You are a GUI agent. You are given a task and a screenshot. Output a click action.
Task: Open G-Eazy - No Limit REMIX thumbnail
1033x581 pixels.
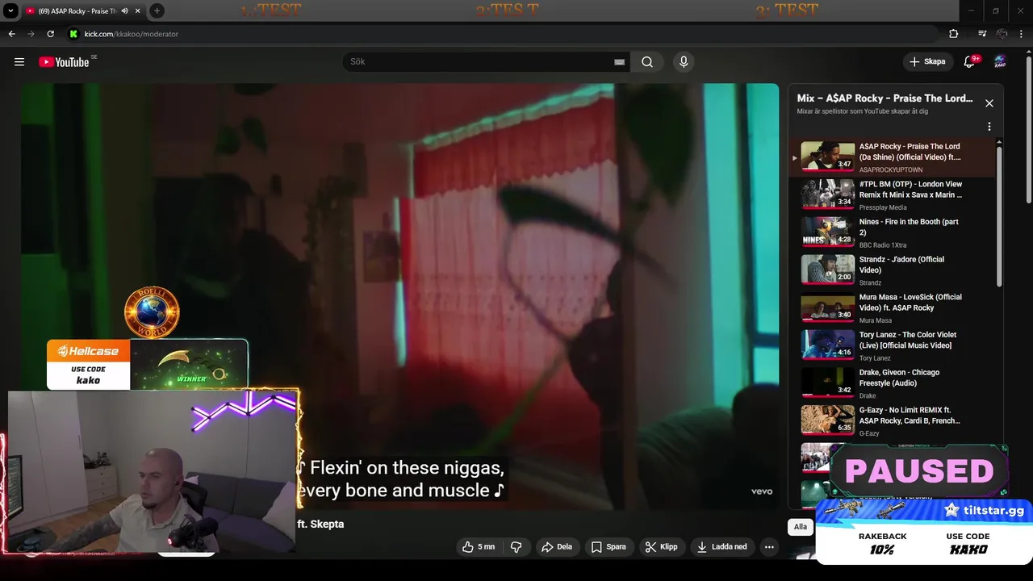827,420
